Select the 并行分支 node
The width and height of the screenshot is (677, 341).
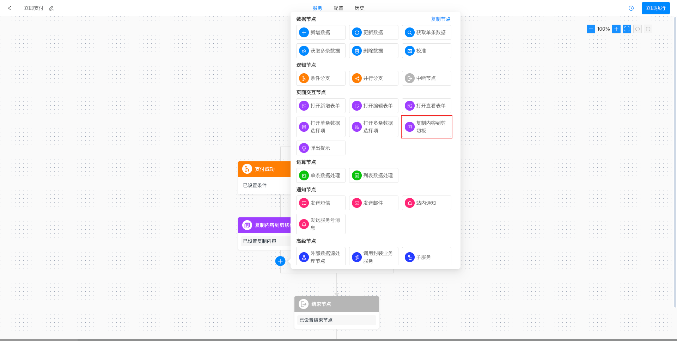coord(373,78)
